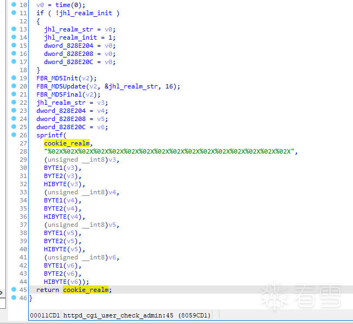Toggle the breakpoint dot on line 20
Screen dimensions: 353x324
(x=14, y=86)
